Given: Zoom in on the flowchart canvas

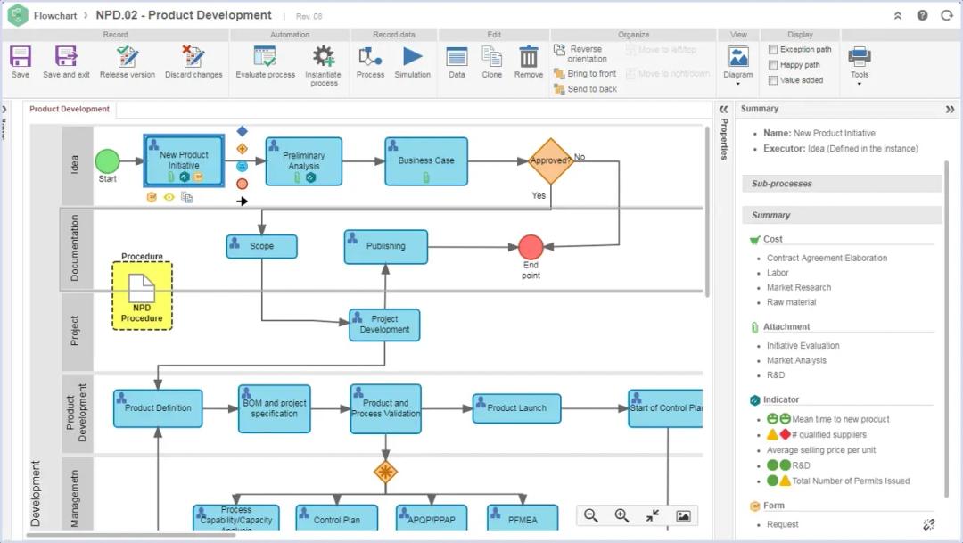Looking at the screenshot, I should (x=621, y=515).
